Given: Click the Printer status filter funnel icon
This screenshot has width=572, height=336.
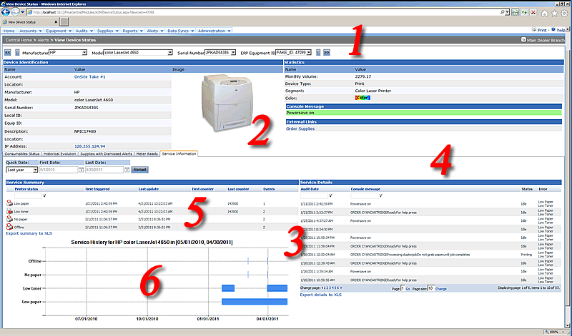Looking at the screenshot, I should click(44, 196).
